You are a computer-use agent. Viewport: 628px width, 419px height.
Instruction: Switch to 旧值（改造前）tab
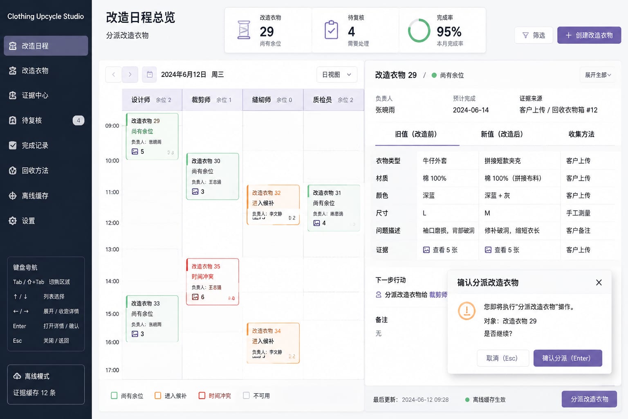(416, 134)
